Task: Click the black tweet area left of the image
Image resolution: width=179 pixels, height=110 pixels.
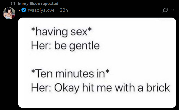Action: pyautogui.click(x=9, y=64)
